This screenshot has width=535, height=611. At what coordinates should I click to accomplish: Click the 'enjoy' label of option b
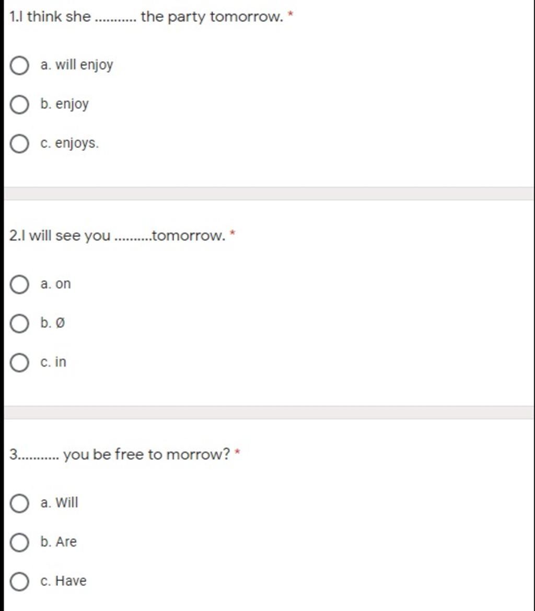(x=72, y=104)
